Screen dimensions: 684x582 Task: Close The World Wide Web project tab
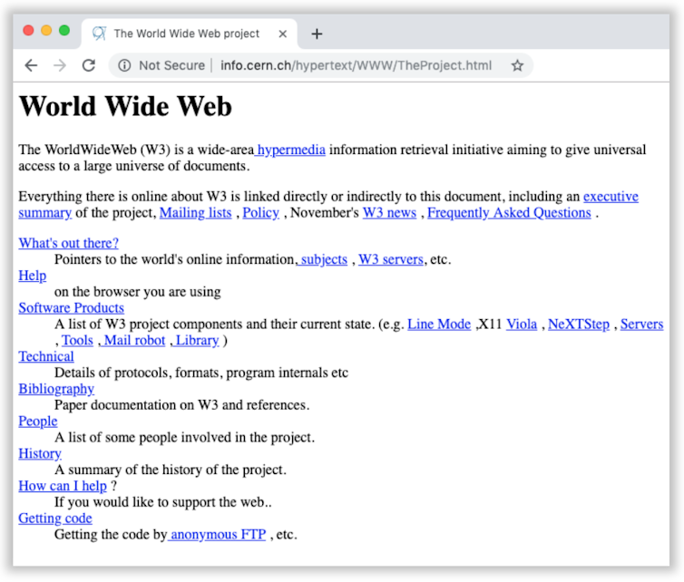(x=282, y=34)
